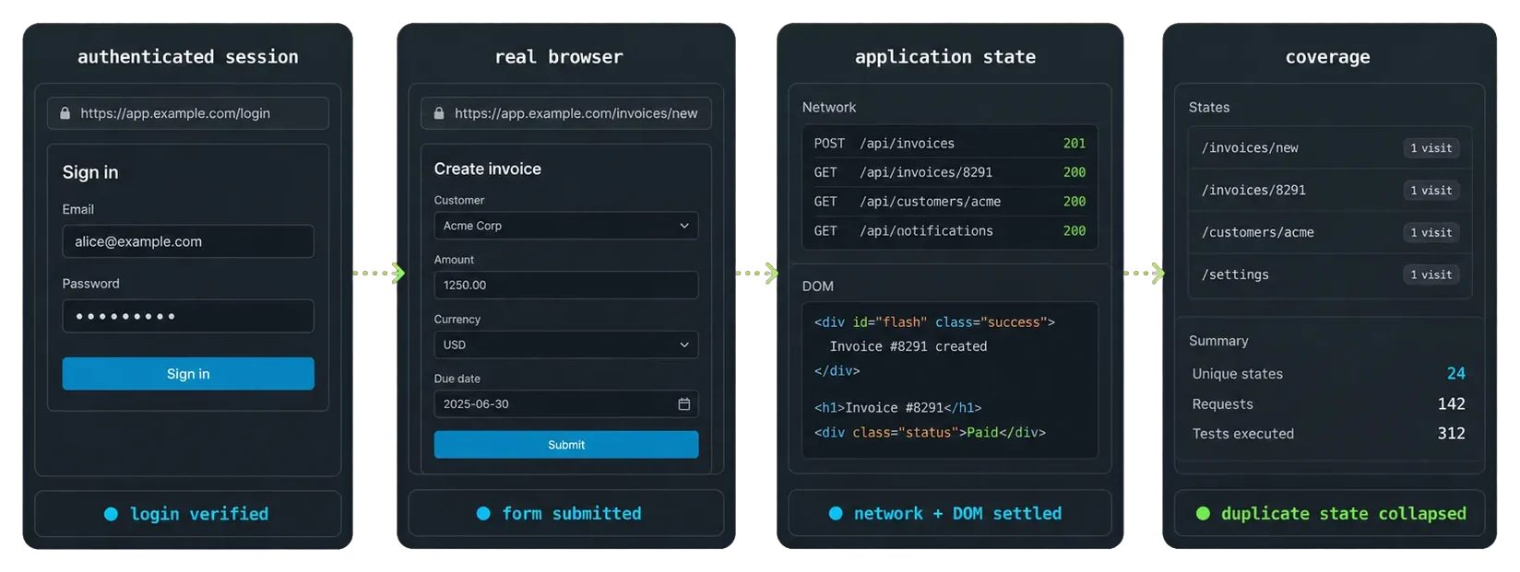Click the 1 visit badge for /invoices/new
The height and width of the screenshot is (572, 1520).
coord(1431,148)
